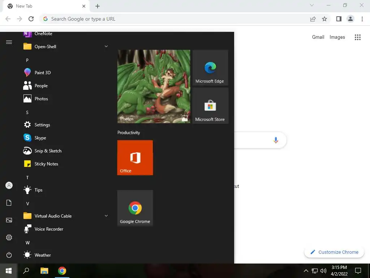
Task: Focus the Chrome address bar
Action: (x=175, y=19)
